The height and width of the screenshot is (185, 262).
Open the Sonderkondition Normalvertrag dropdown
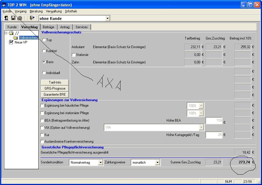[101, 163]
